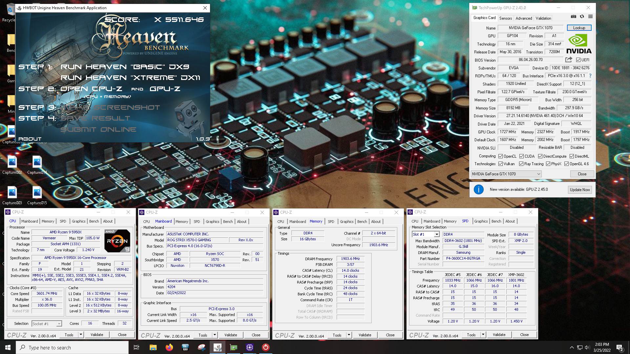Click the Lookup button in GPU-Z
The image size is (630, 354).
[x=579, y=28]
